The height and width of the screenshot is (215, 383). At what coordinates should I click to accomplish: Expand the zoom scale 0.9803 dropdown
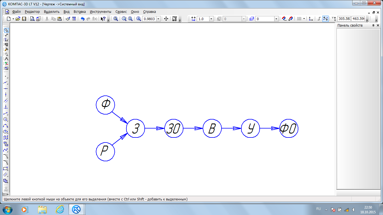pos(158,19)
